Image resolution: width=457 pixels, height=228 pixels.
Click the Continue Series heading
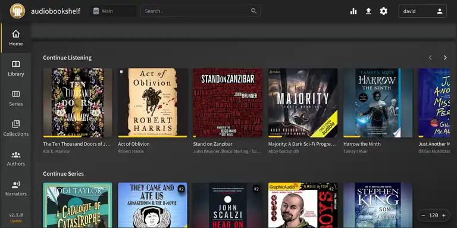coord(63,174)
